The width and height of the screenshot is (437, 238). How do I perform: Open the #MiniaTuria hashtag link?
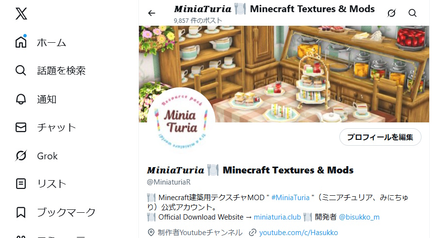pyautogui.click(x=290, y=198)
